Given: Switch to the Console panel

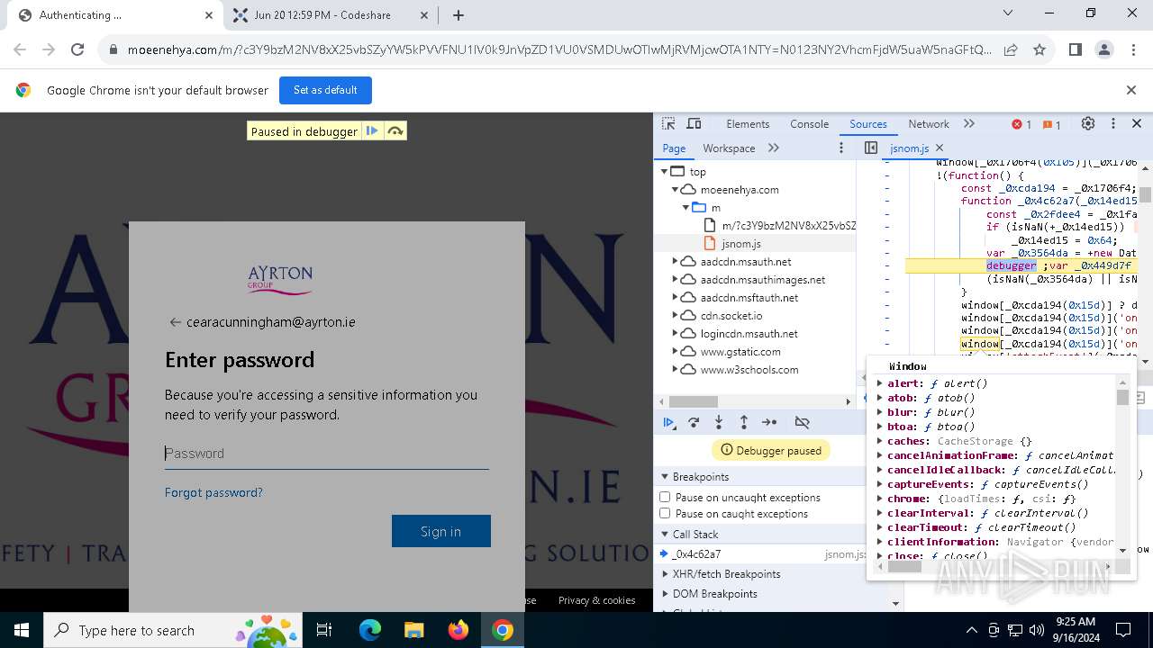Looking at the screenshot, I should click(x=809, y=124).
